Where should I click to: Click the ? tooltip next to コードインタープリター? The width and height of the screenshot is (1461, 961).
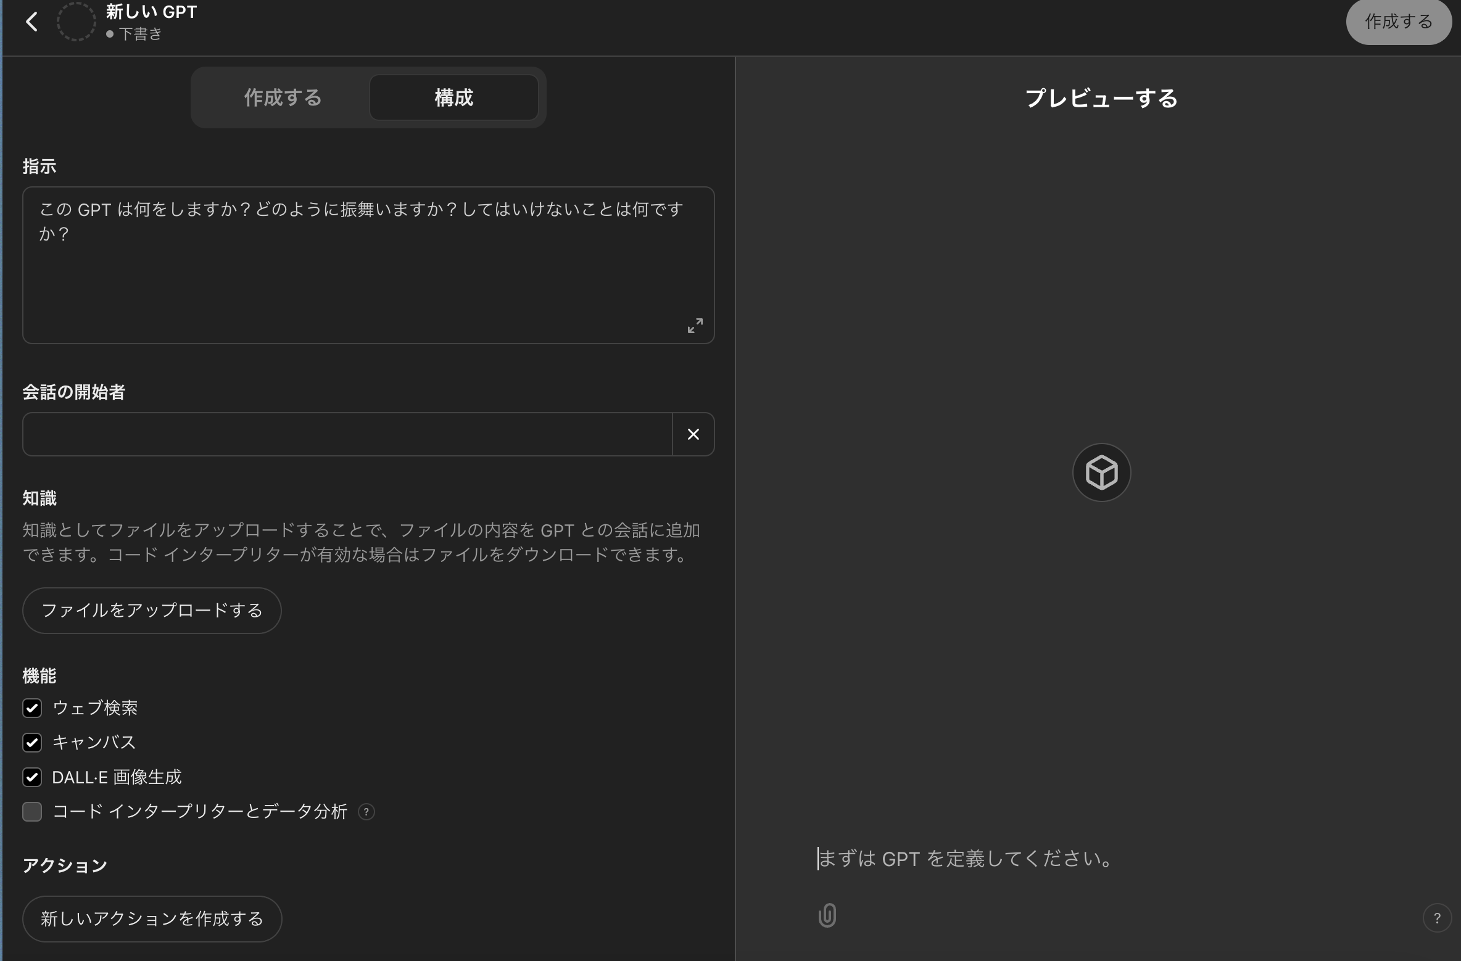point(366,812)
